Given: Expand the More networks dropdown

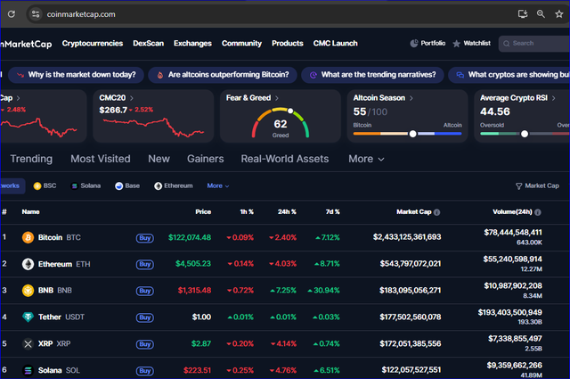Looking at the screenshot, I should pyautogui.click(x=218, y=185).
